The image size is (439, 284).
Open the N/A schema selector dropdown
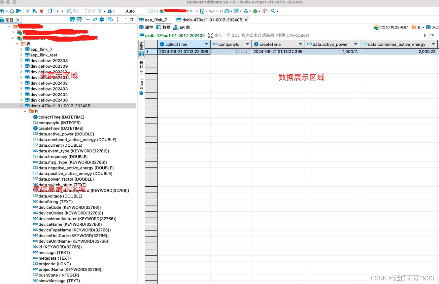coord(213,11)
